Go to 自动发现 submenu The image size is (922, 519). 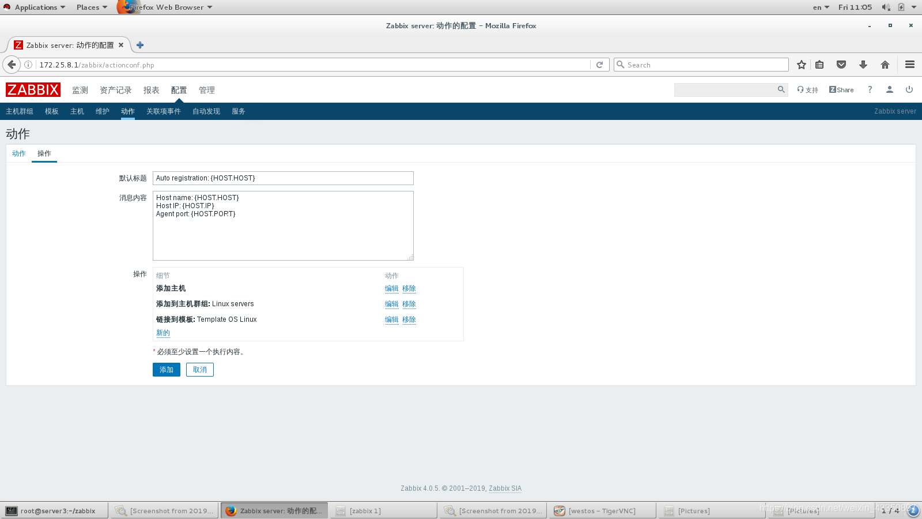click(206, 111)
